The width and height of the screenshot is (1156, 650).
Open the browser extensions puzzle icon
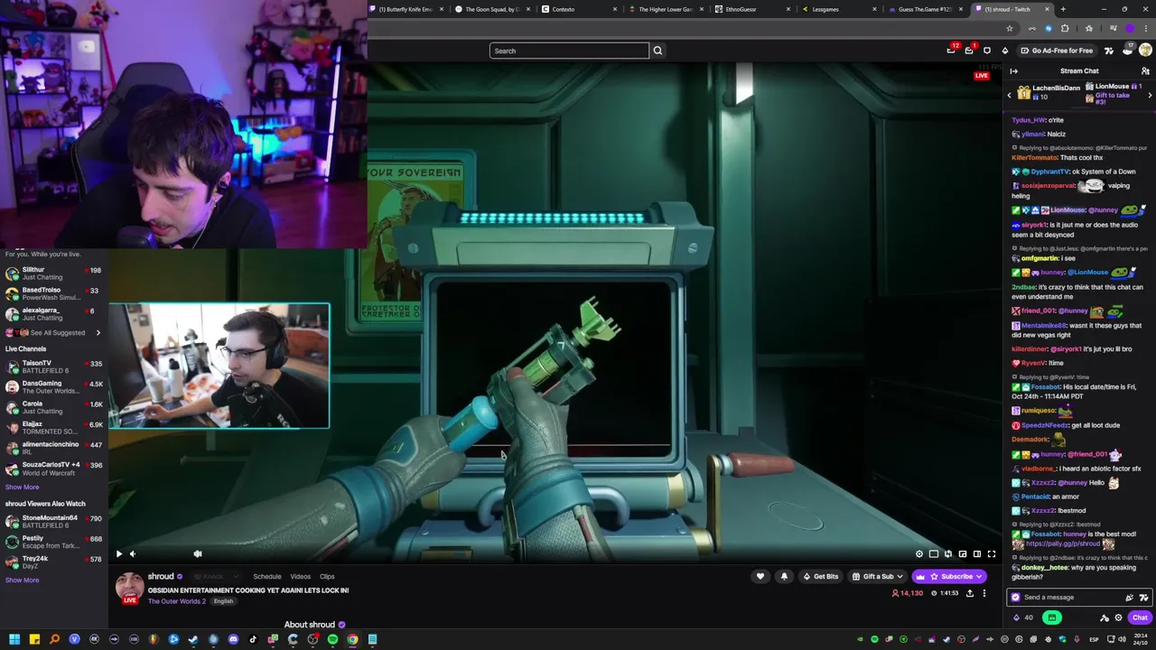point(1065,28)
